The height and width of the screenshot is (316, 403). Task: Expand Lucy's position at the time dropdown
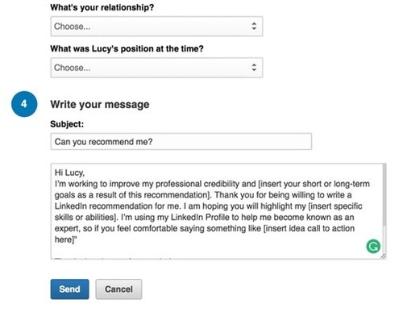click(x=156, y=68)
